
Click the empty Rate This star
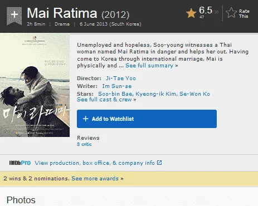pyautogui.click(x=231, y=13)
